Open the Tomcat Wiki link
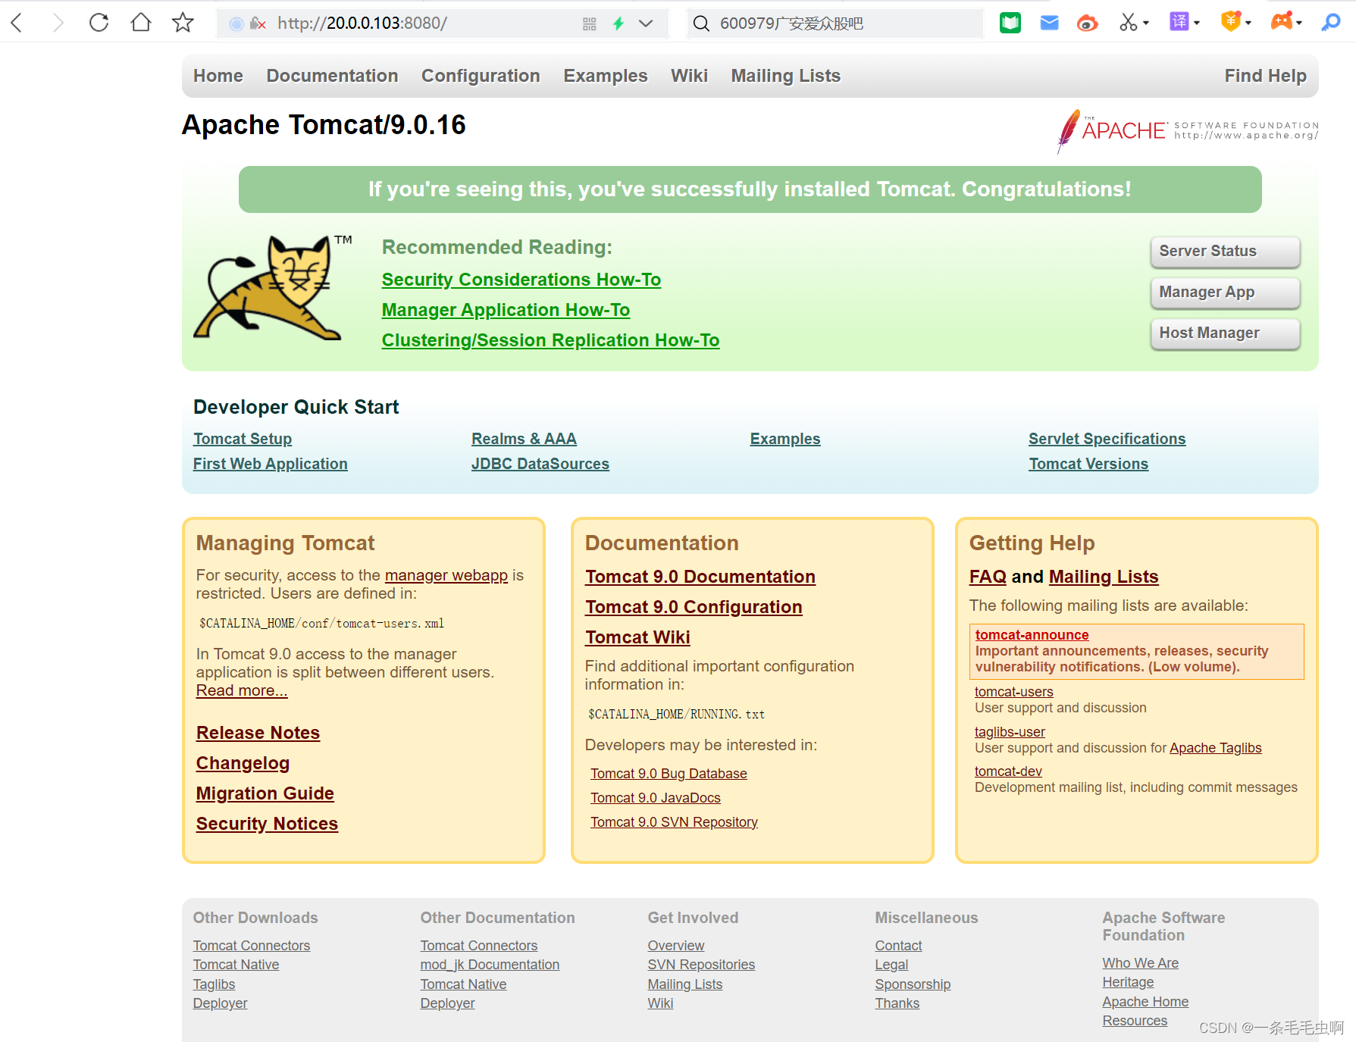The height and width of the screenshot is (1042, 1356). tap(637, 637)
